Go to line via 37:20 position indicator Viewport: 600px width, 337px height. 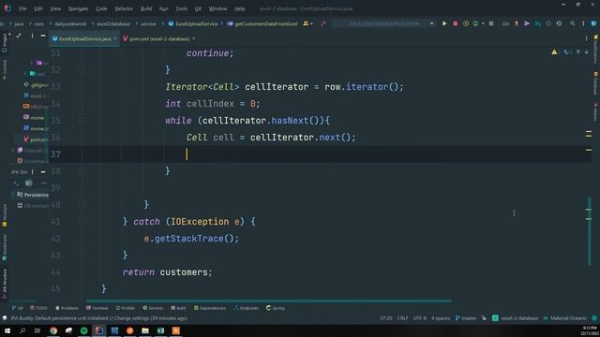386,318
